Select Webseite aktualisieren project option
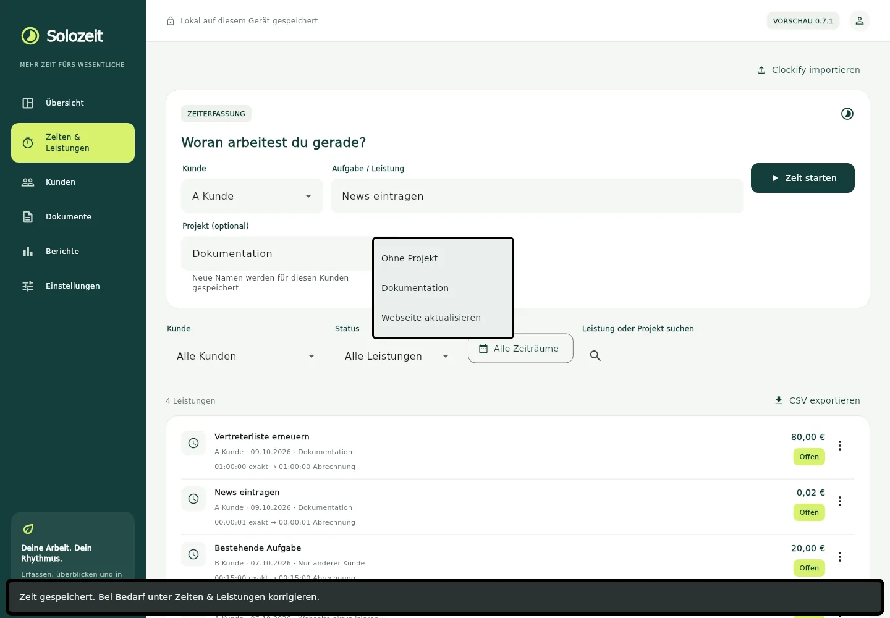Screen dimensions: 890x618 pos(443,318)
